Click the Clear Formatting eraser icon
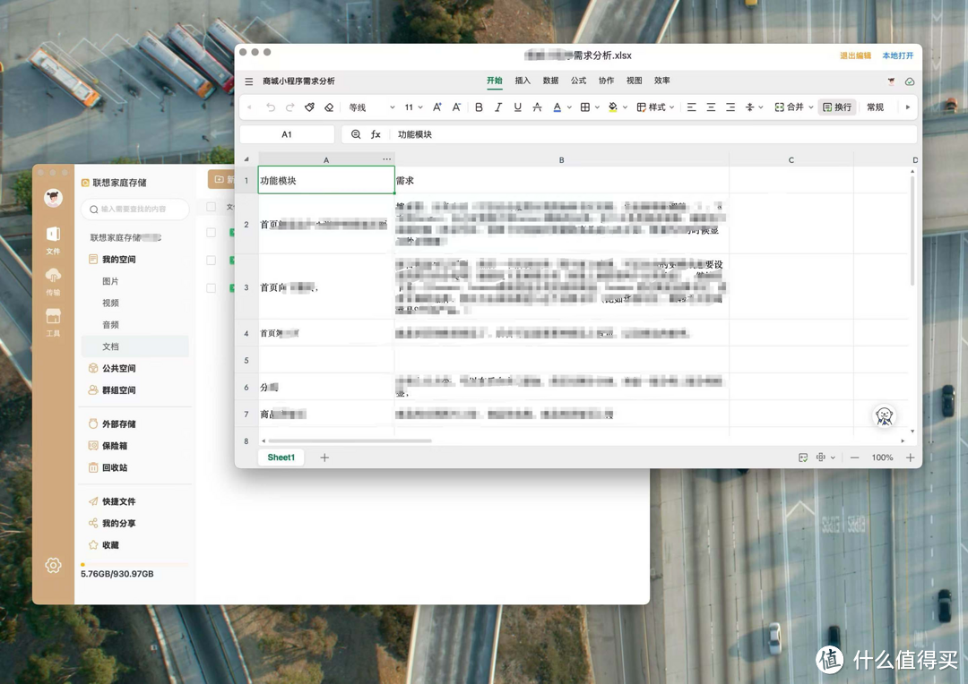The image size is (968, 684). [x=330, y=107]
